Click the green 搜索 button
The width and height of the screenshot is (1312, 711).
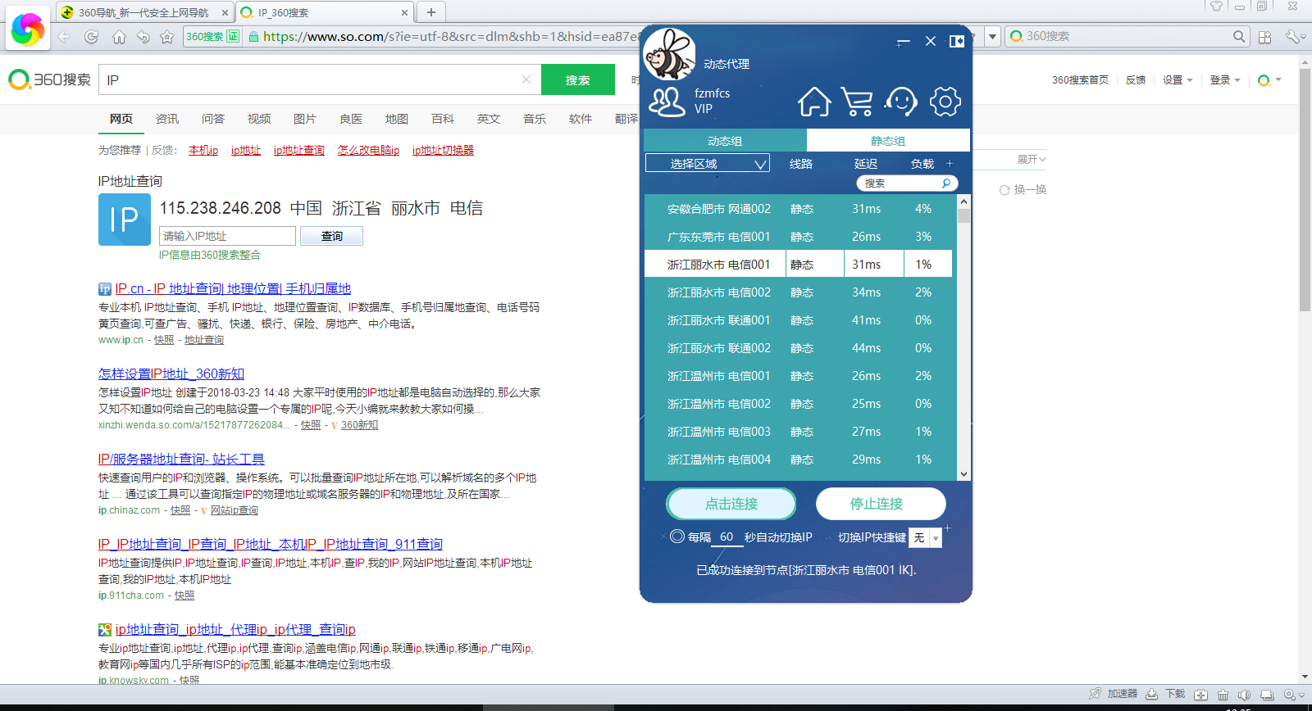point(578,79)
